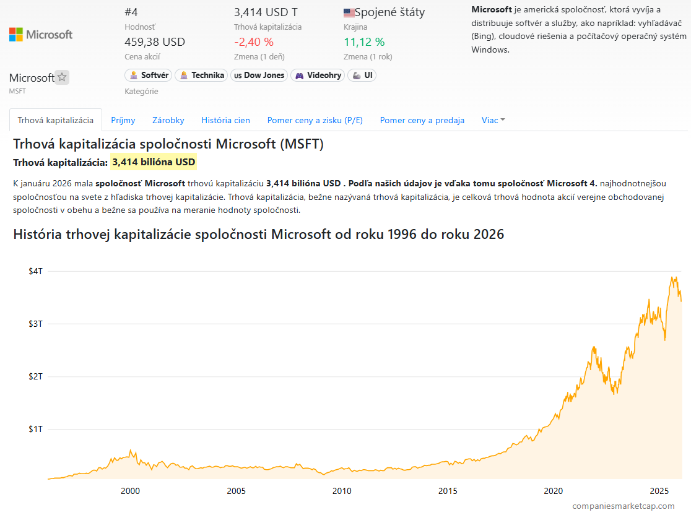Click the highlighted 3,414 bilióna USD value
Screen dimensions: 691x515
click(154, 163)
